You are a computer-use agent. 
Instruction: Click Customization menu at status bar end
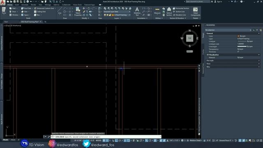(x=261, y=141)
